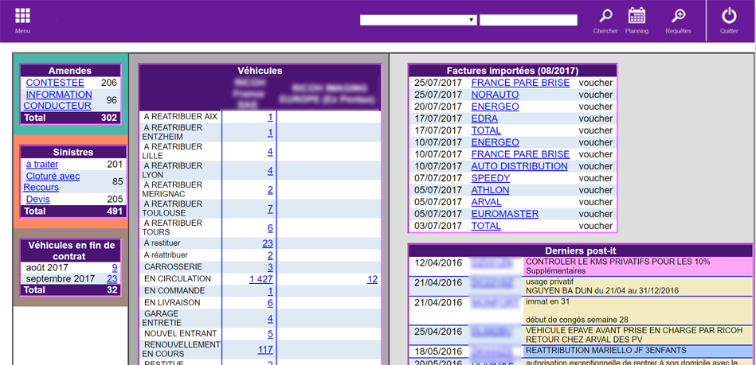Screen dimensions: 756x365
Task: Select post-it 'CONTROLER LE KMS PRIVATIFS' text
Action: click(x=618, y=266)
